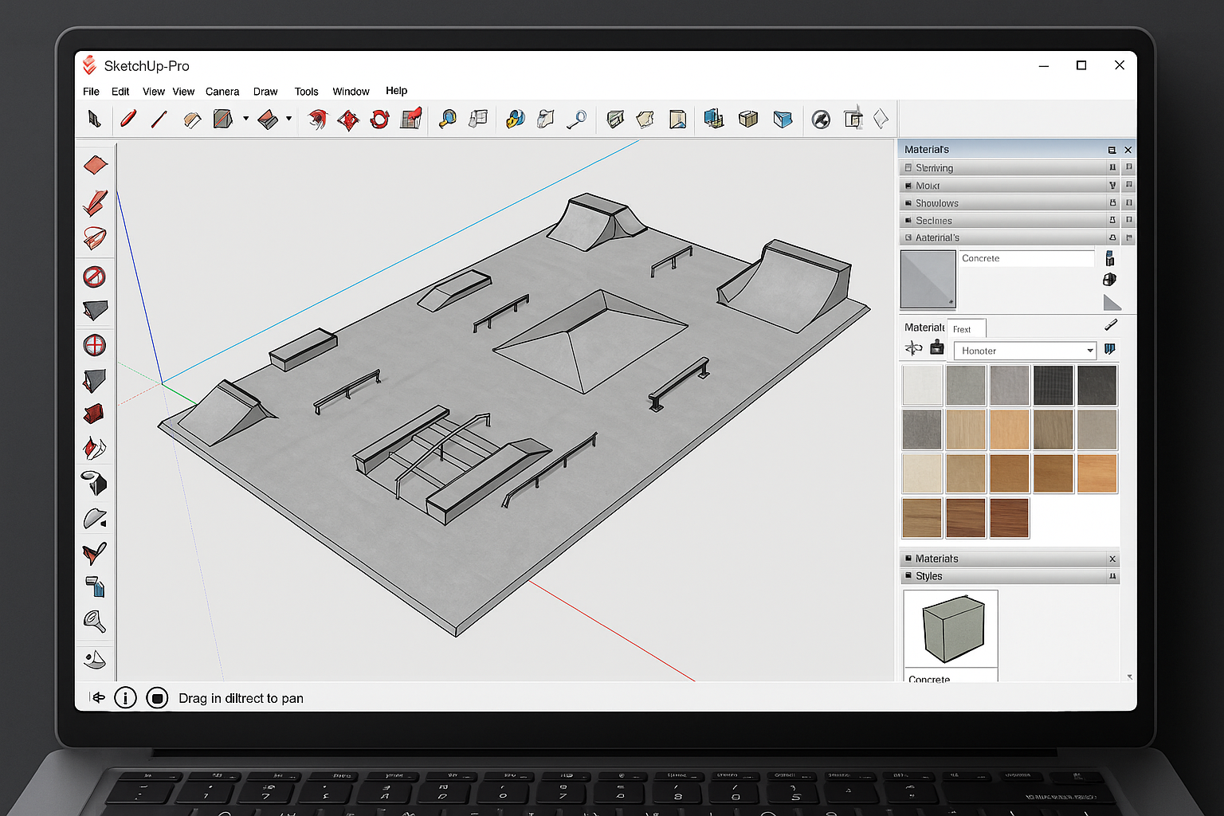This screenshot has height=816, width=1224.
Task: Close the lower Materials panel header
Action: (1112, 559)
